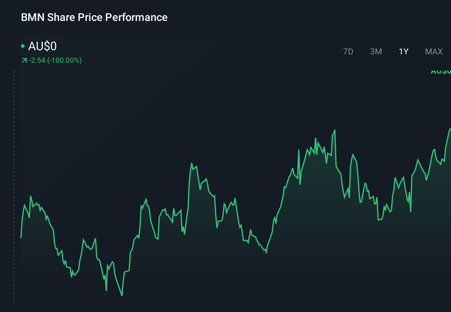This screenshot has height=312, width=451.
Task: Click the tallest mid-right peak of the line
Action: click(335, 130)
